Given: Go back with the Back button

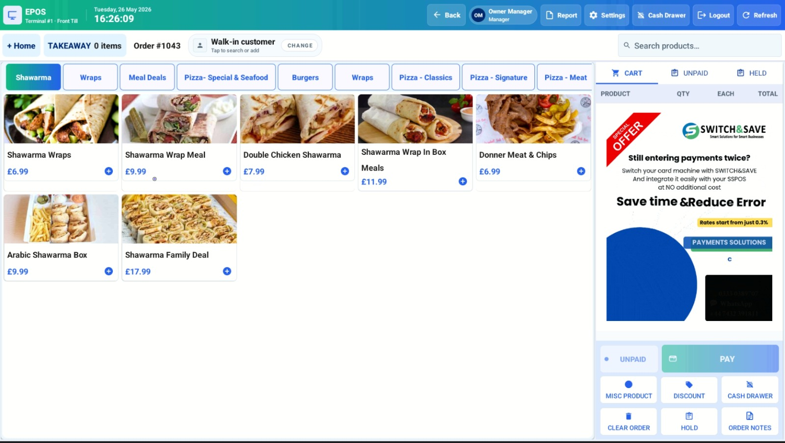Looking at the screenshot, I should [x=446, y=15].
